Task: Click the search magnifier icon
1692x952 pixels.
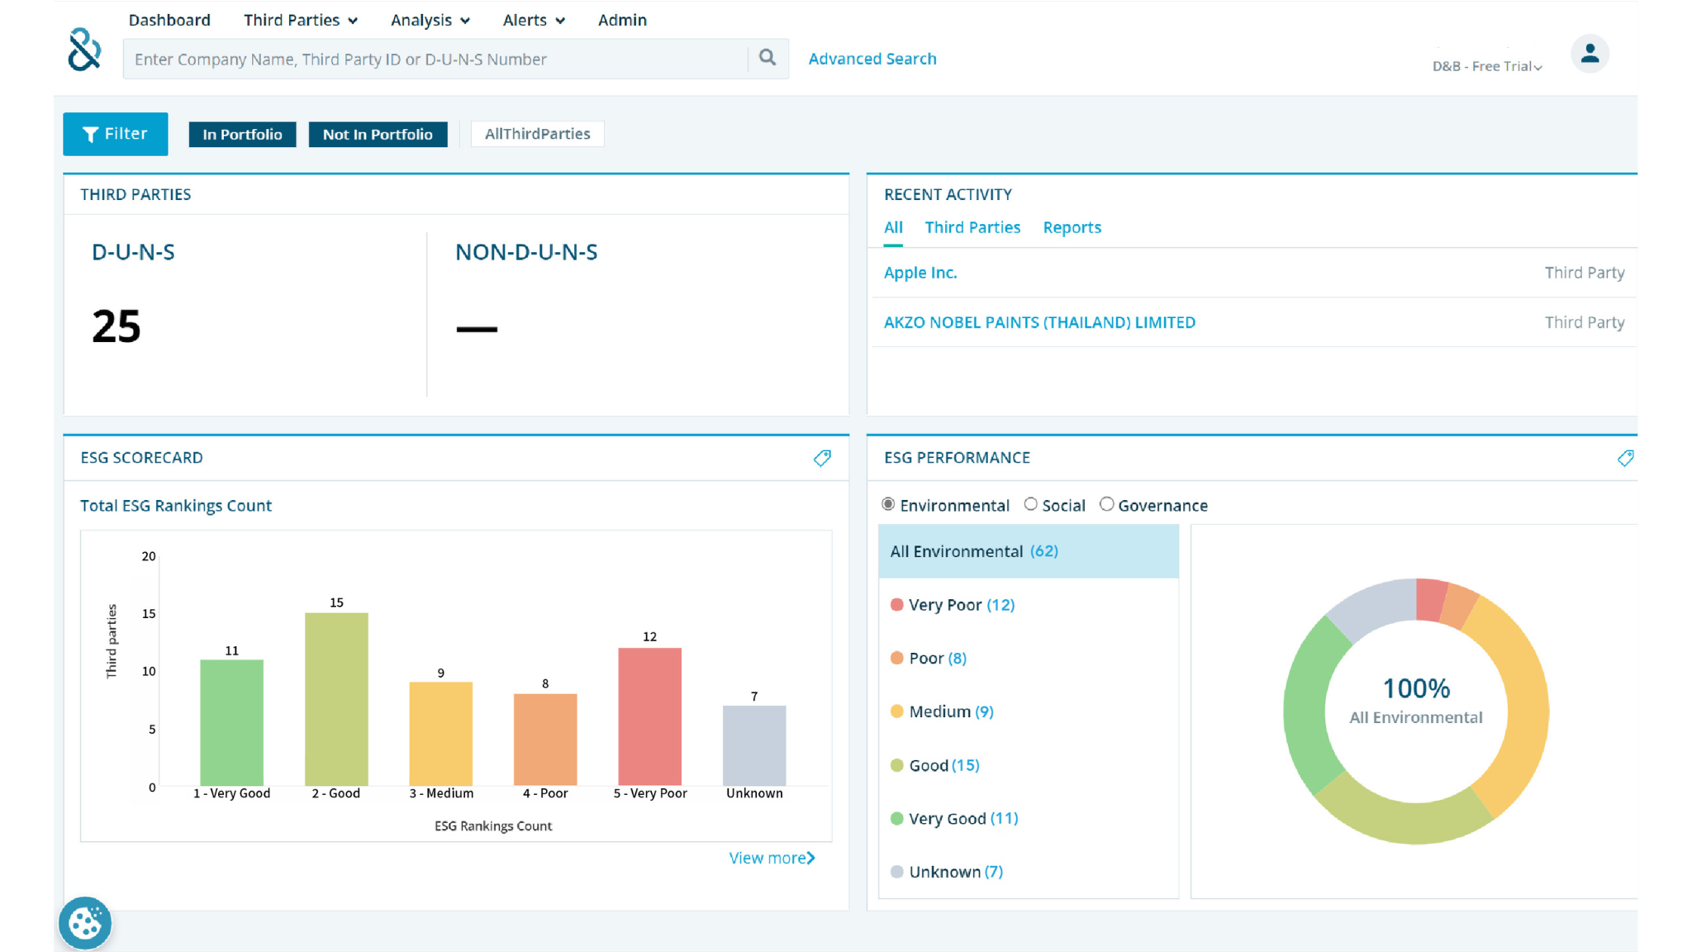Action: pyautogui.click(x=768, y=58)
